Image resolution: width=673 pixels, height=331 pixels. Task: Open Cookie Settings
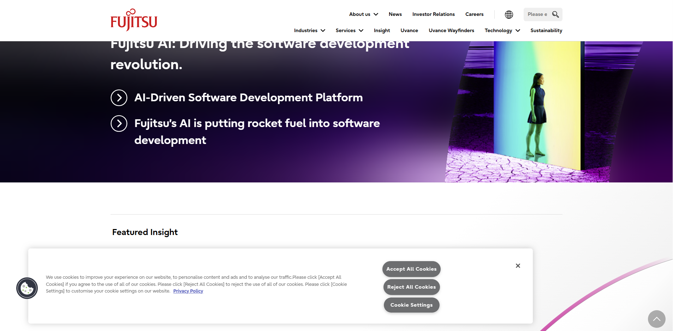[411, 305]
